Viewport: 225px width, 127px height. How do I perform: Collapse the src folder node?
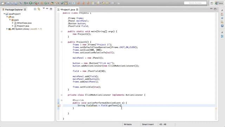[7, 17]
